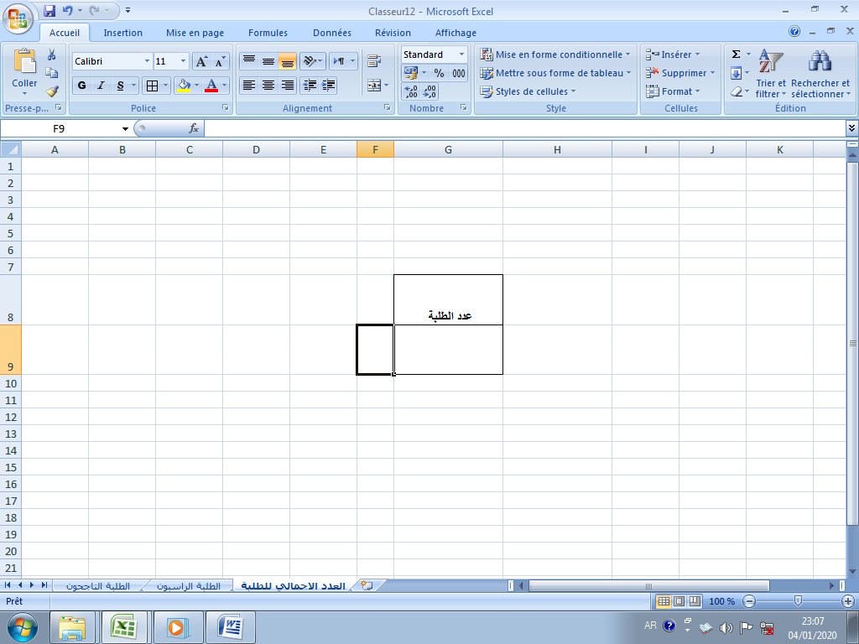Image resolution: width=859 pixels, height=644 pixels.
Task: Click the Fill down icon
Action: (x=737, y=73)
